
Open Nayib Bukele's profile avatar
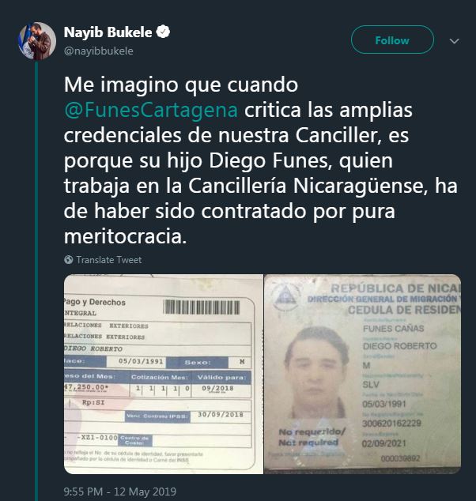click(x=38, y=40)
